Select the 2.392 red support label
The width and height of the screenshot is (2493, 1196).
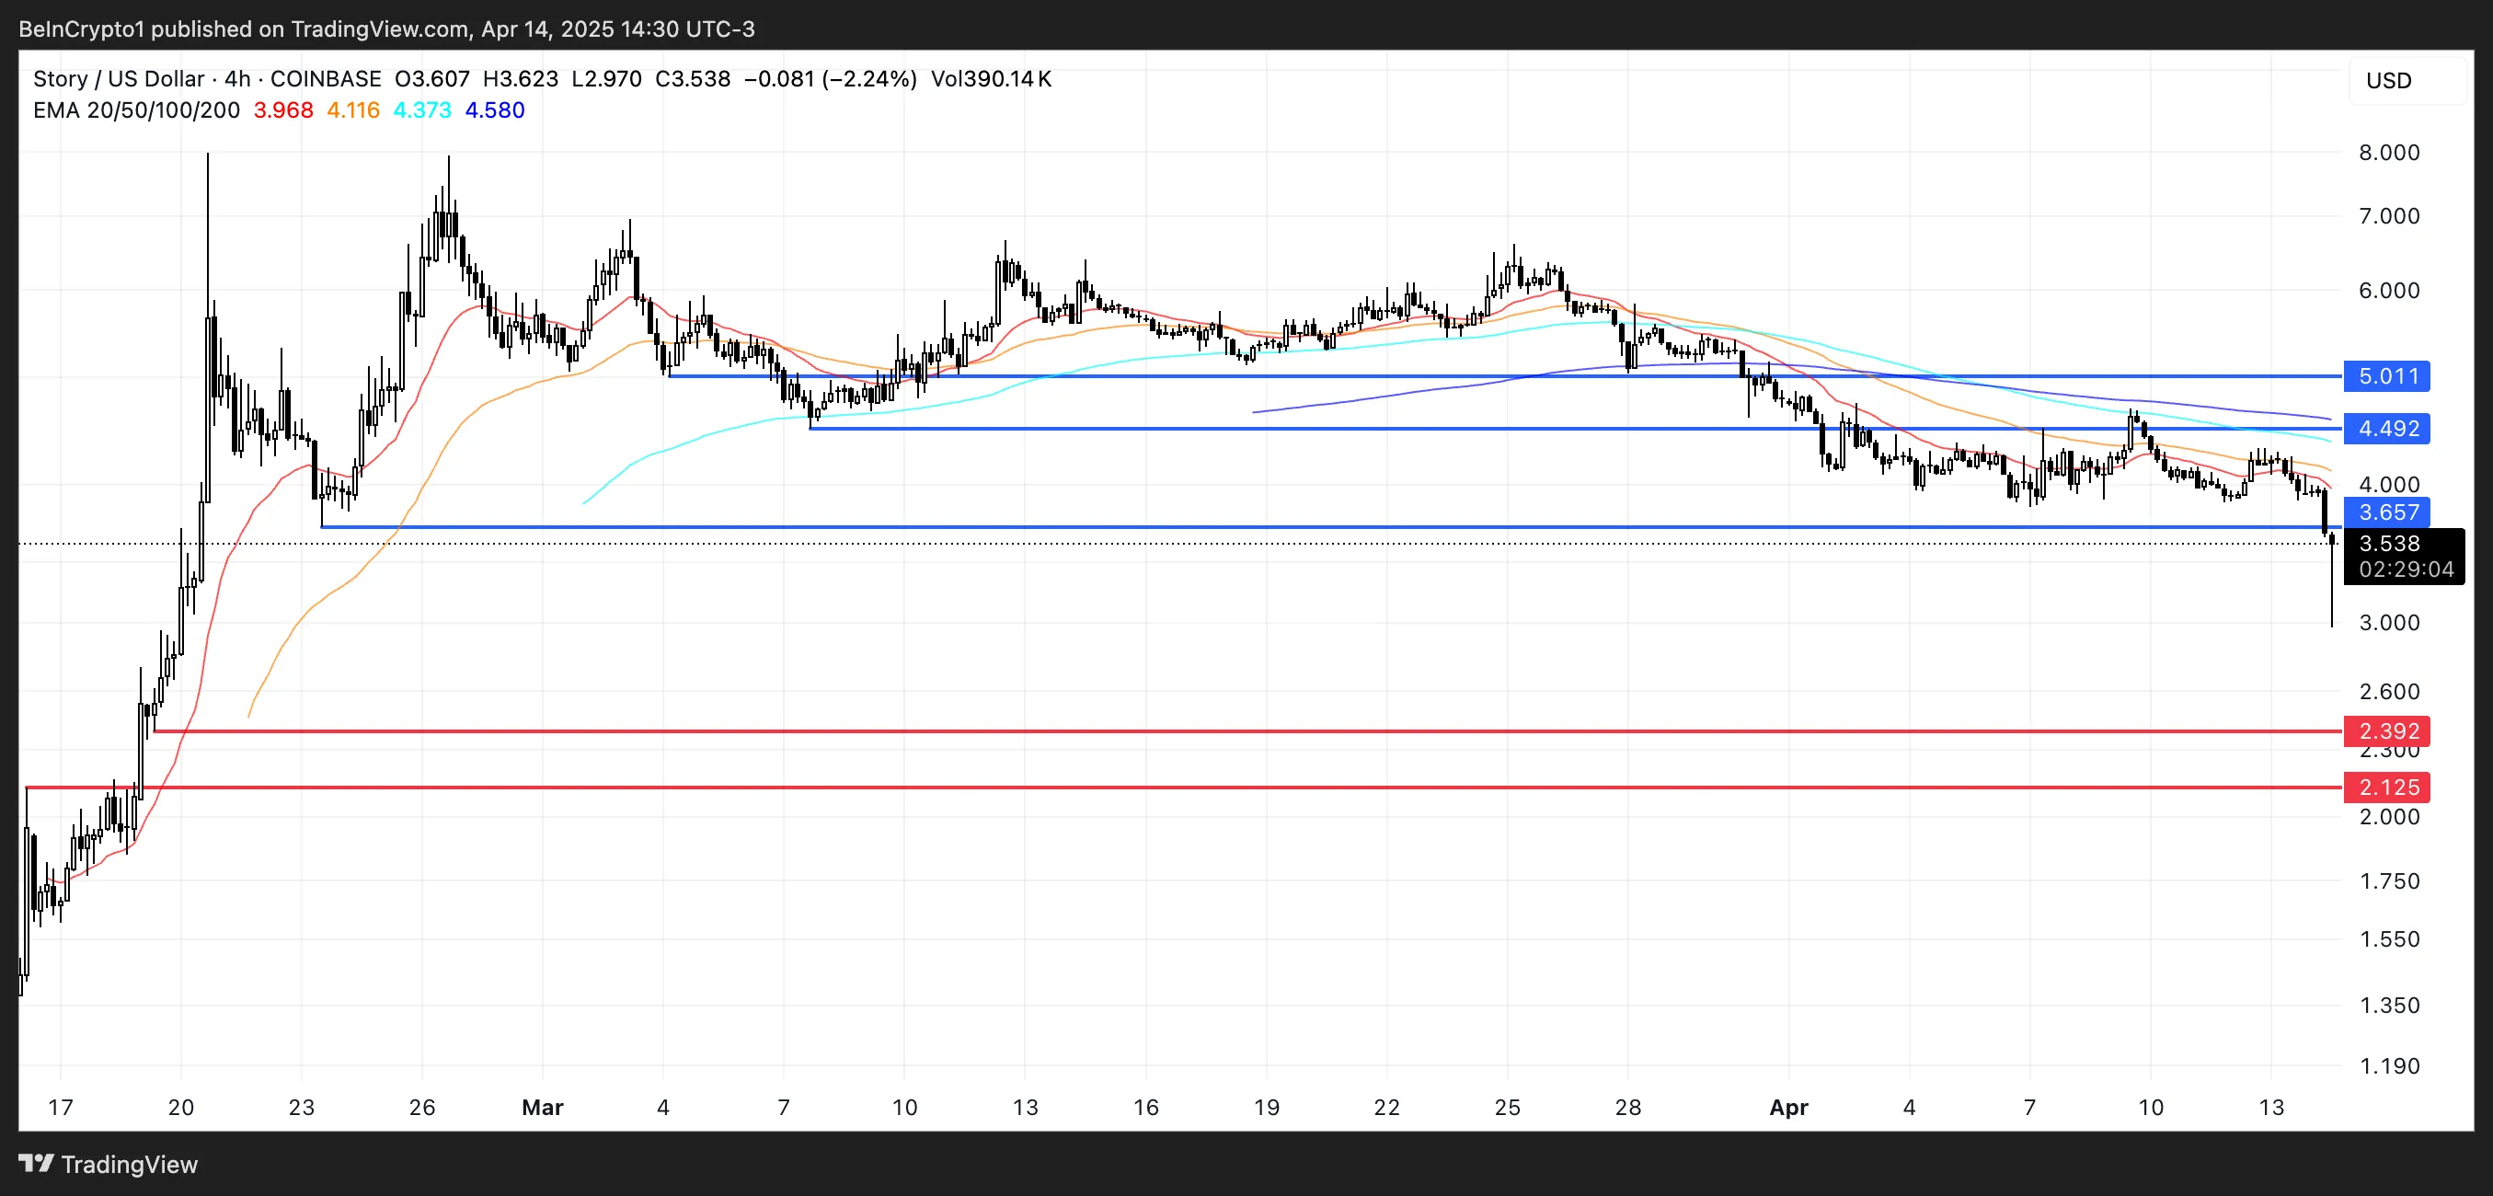tap(2386, 731)
